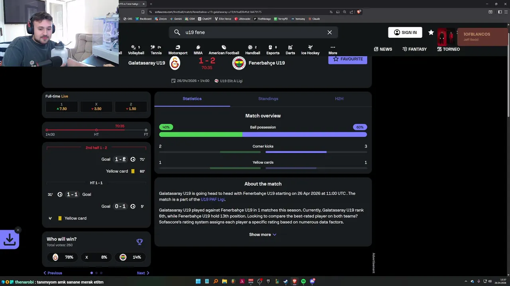The image size is (510, 286).
Task: Click the Galatasaray U19 team logo
Action: coord(175,63)
